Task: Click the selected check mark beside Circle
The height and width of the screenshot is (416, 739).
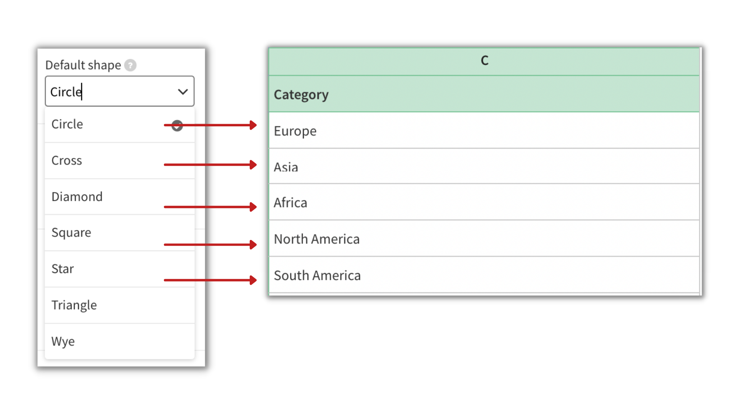Action: [x=177, y=126]
